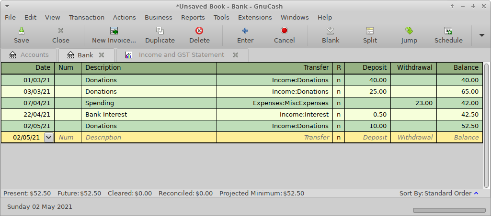This screenshot has height=216, width=491.
Task: Open the Extensions menu
Action: 255,18
